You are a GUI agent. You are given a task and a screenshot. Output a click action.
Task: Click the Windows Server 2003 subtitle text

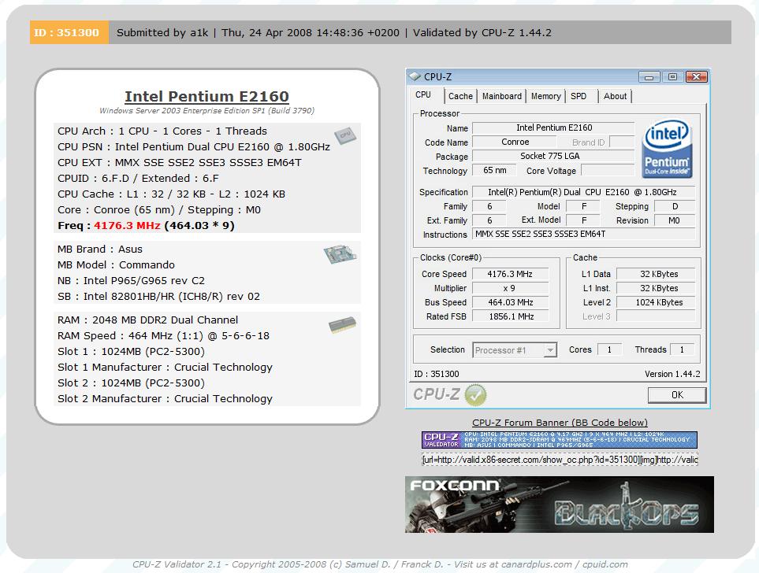tap(206, 111)
